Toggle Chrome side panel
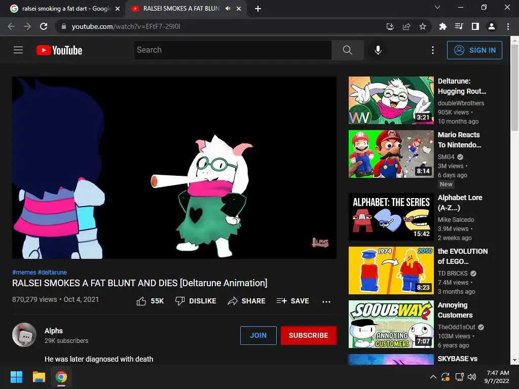The height and width of the screenshot is (389, 519). (475, 26)
